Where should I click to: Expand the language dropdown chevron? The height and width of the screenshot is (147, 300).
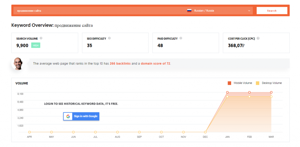pyautogui.click(x=249, y=11)
